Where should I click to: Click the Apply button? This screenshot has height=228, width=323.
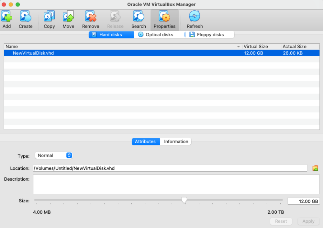[x=308, y=221]
